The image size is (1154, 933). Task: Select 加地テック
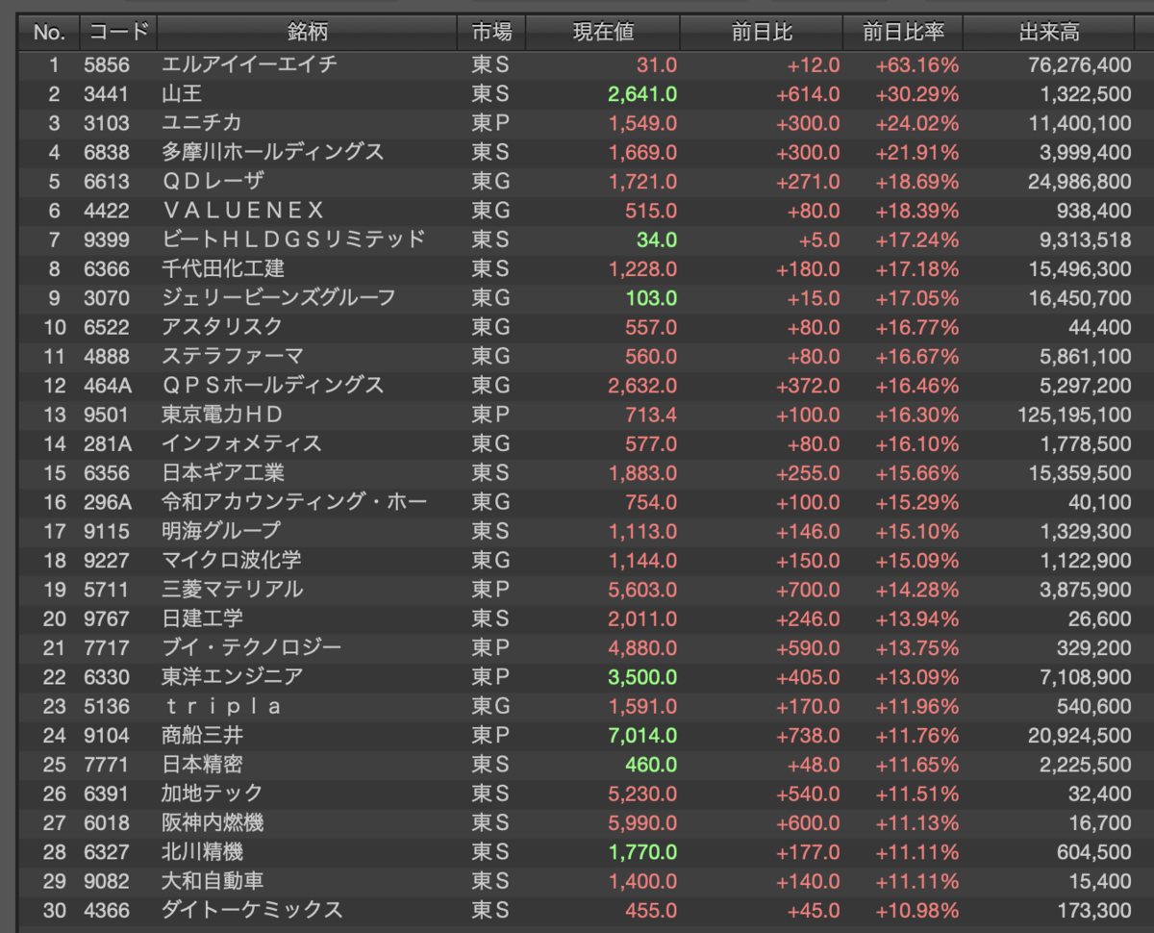point(212,794)
